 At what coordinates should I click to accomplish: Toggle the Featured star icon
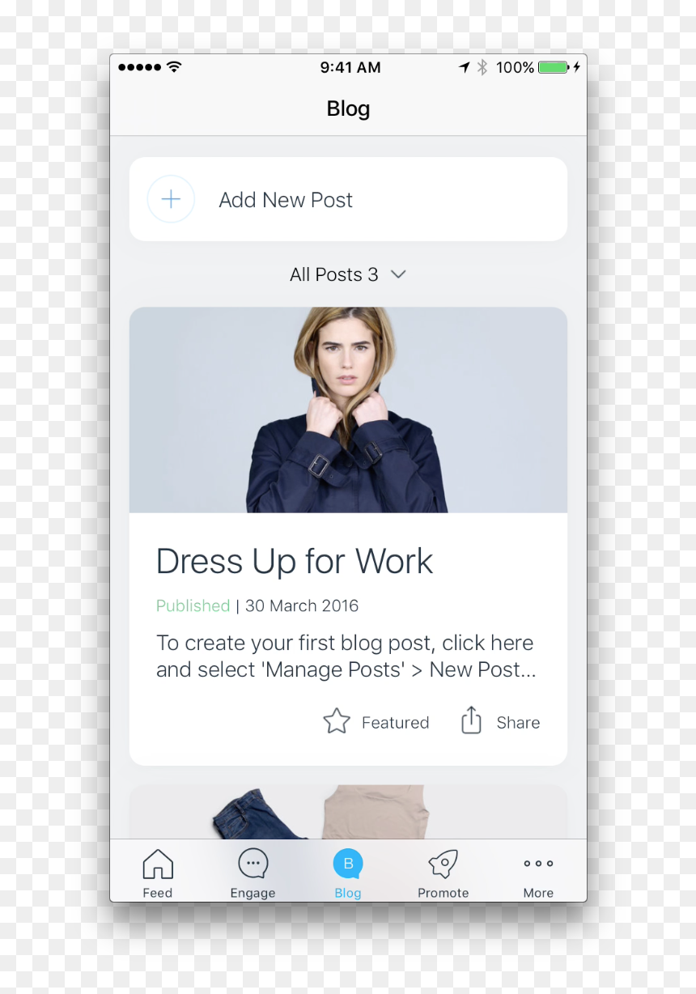pyautogui.click(x=337, y=721)
